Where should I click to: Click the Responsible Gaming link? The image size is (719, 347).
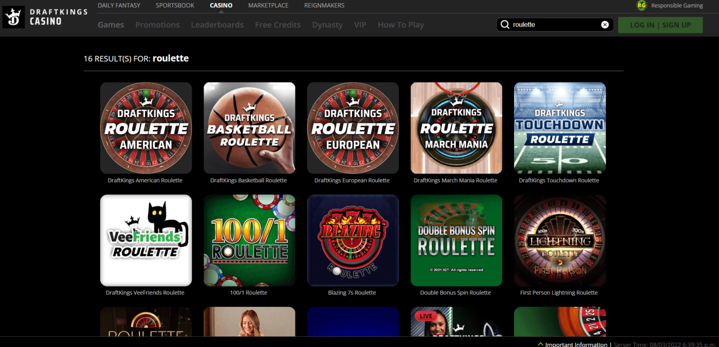click(677, 6)
